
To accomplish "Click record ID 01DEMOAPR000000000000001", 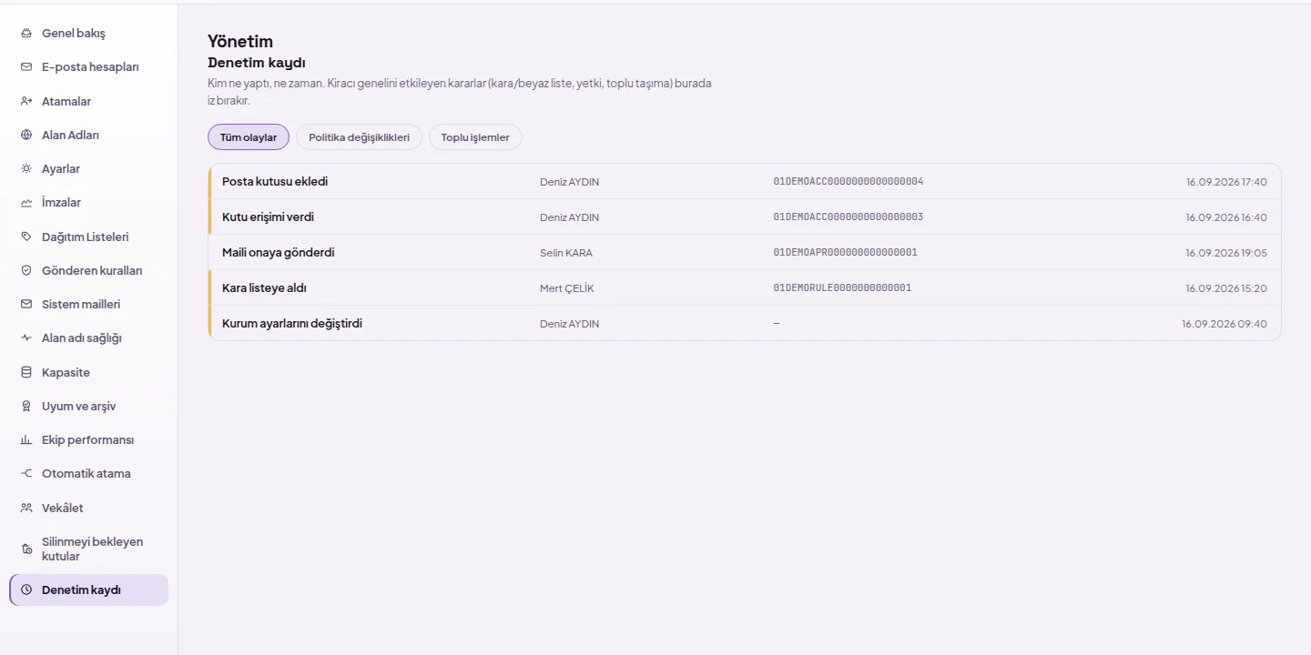I will pyautogui.click(x=845, y=252).
